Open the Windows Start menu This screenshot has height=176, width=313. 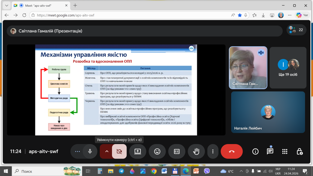(x=6, y=171)
